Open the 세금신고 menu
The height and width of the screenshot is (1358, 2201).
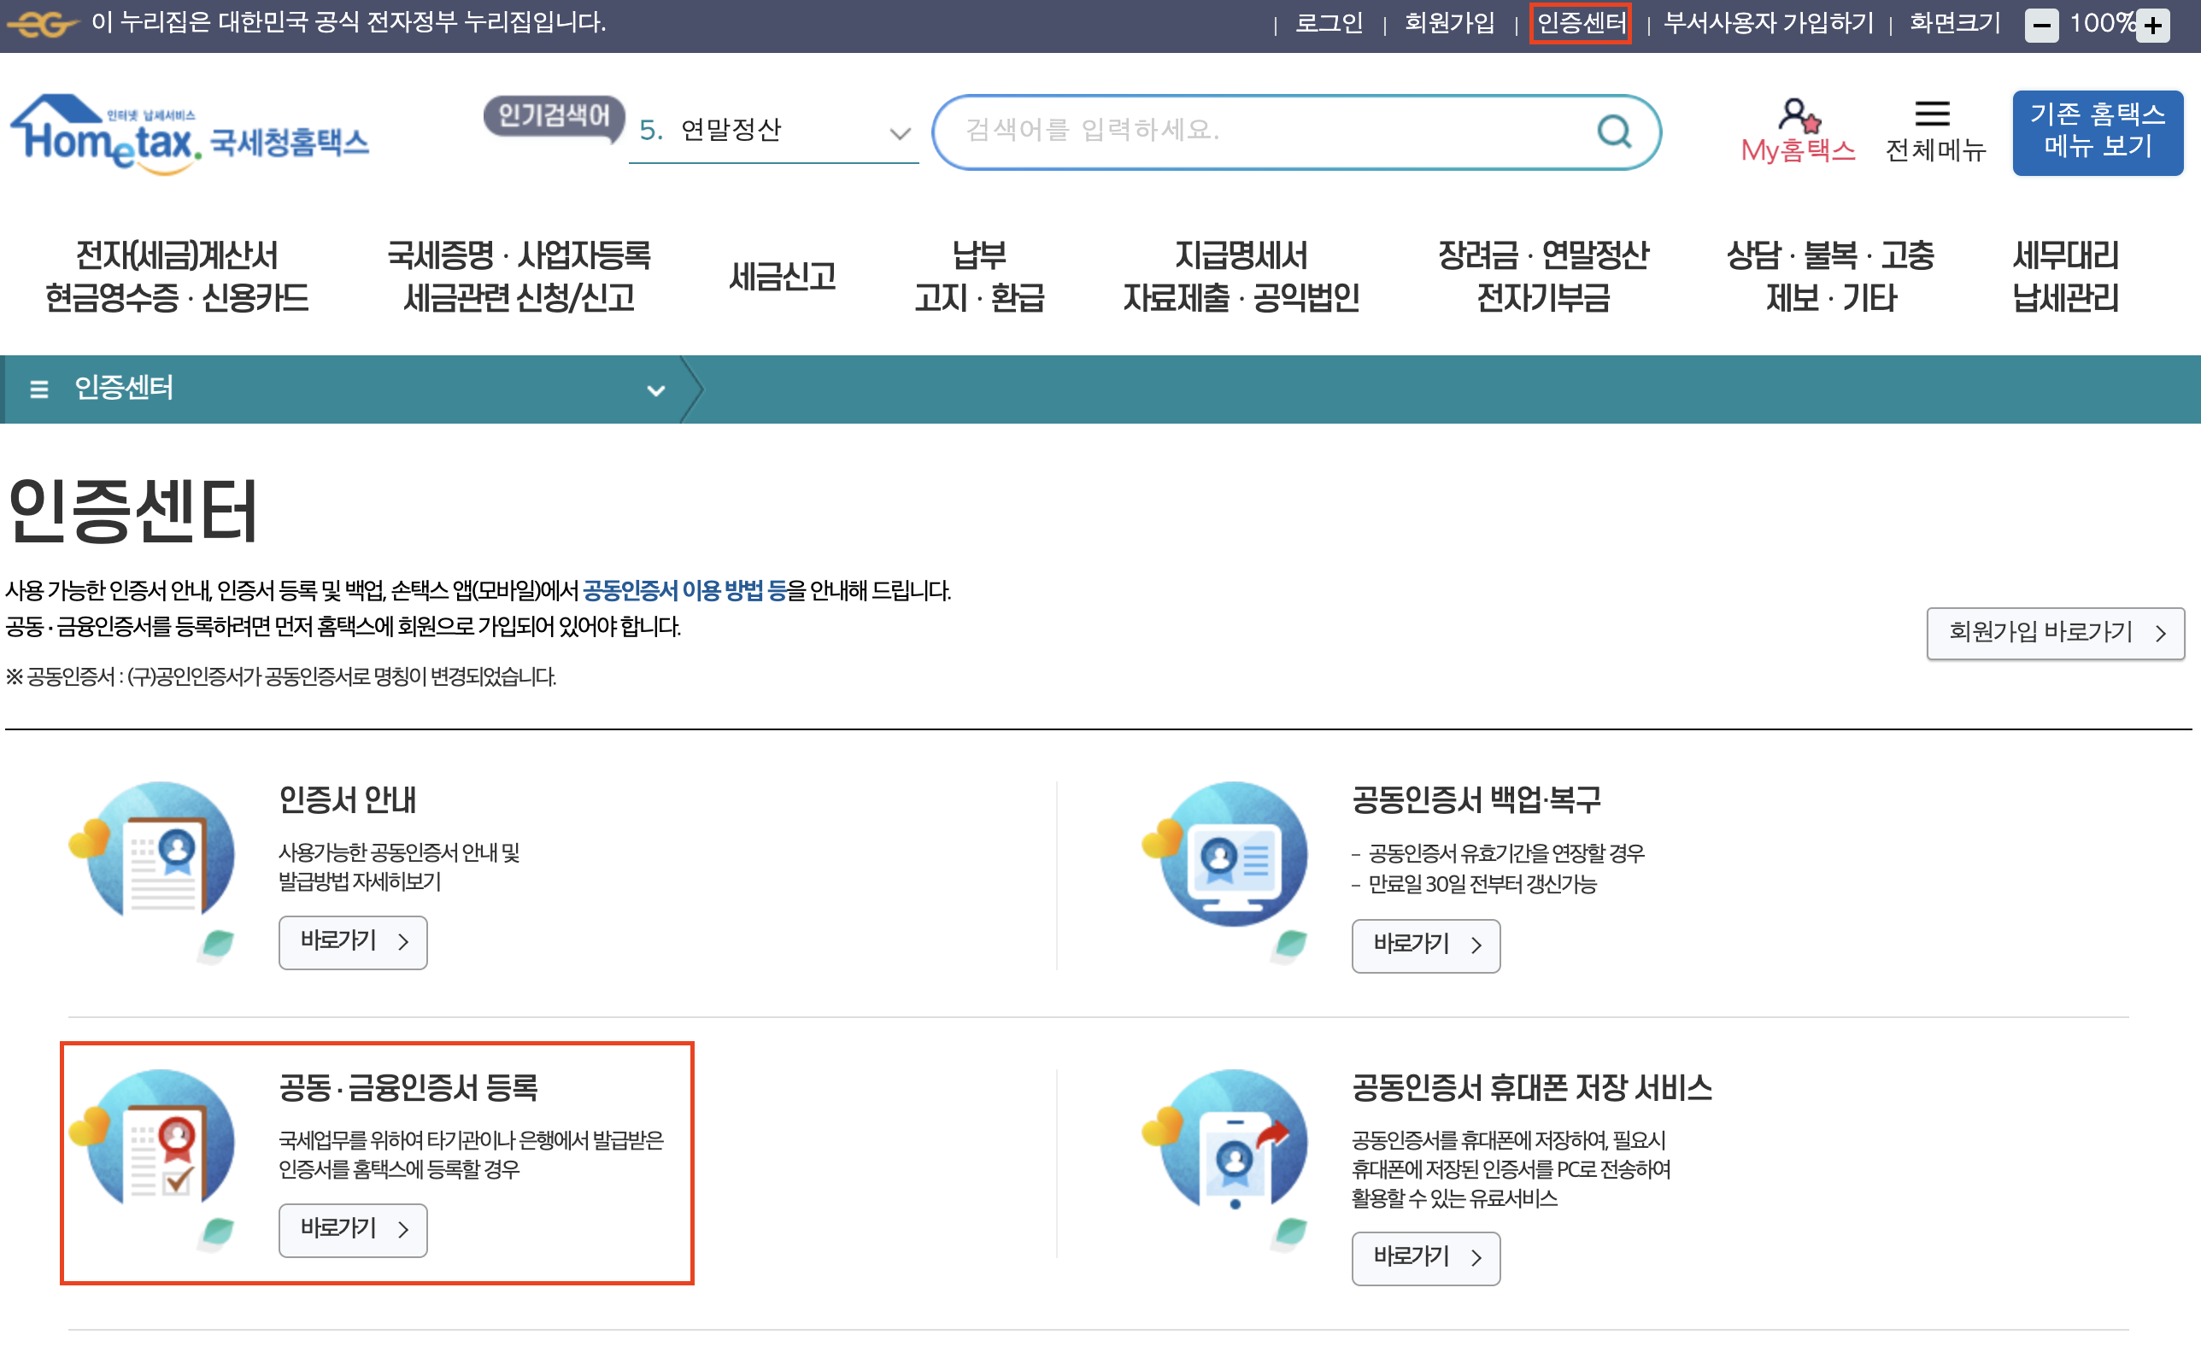[782, 276]
